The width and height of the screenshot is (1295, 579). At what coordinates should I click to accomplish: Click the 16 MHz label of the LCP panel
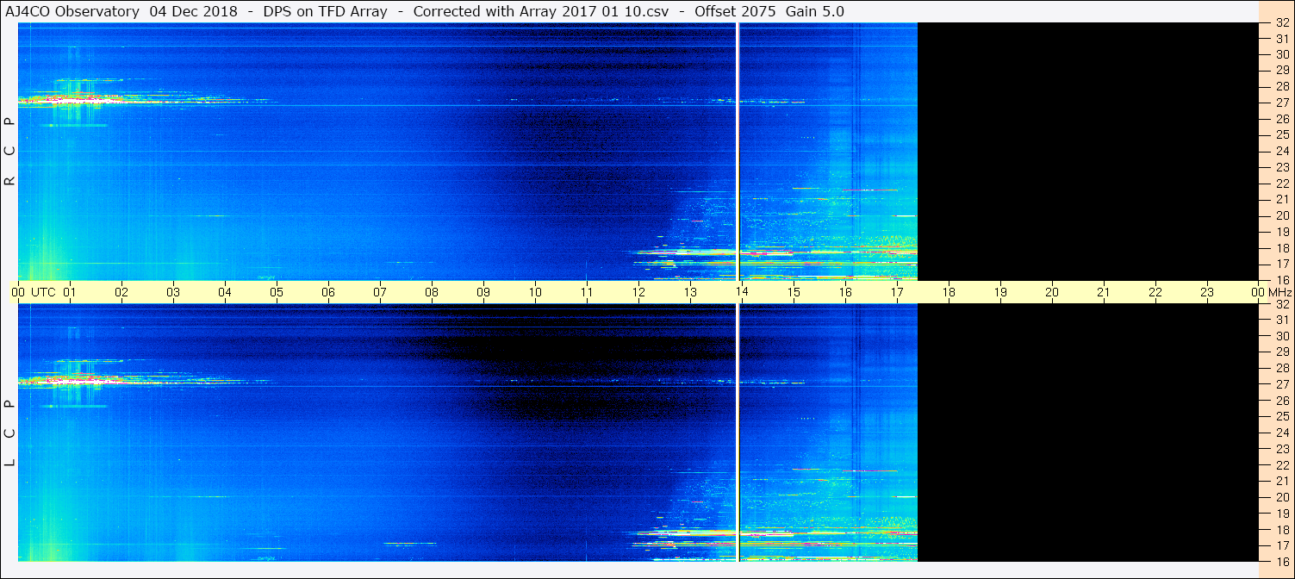[x=1282, y=561]
